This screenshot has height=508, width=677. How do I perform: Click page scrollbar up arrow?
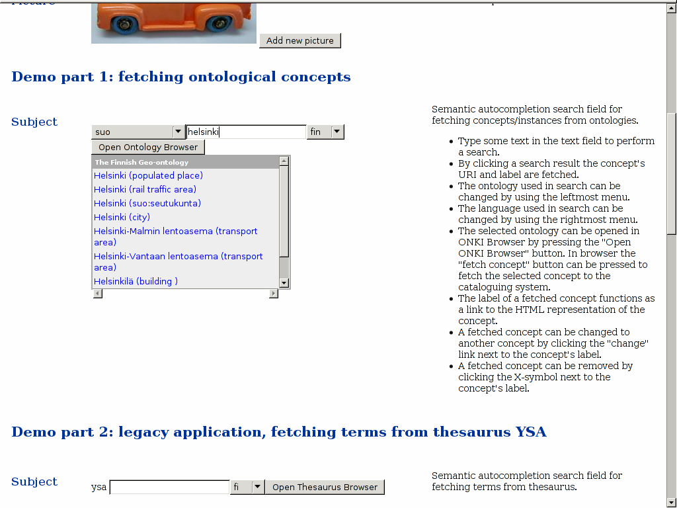672,8
